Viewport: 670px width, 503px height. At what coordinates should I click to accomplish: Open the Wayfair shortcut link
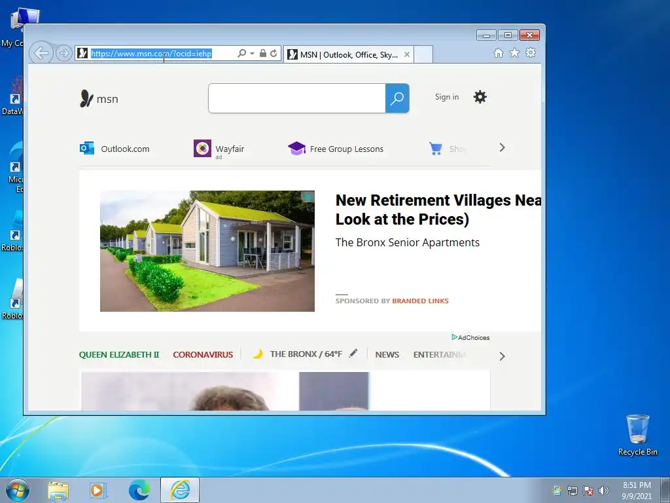pyautogui.click(x=230, y=149)
